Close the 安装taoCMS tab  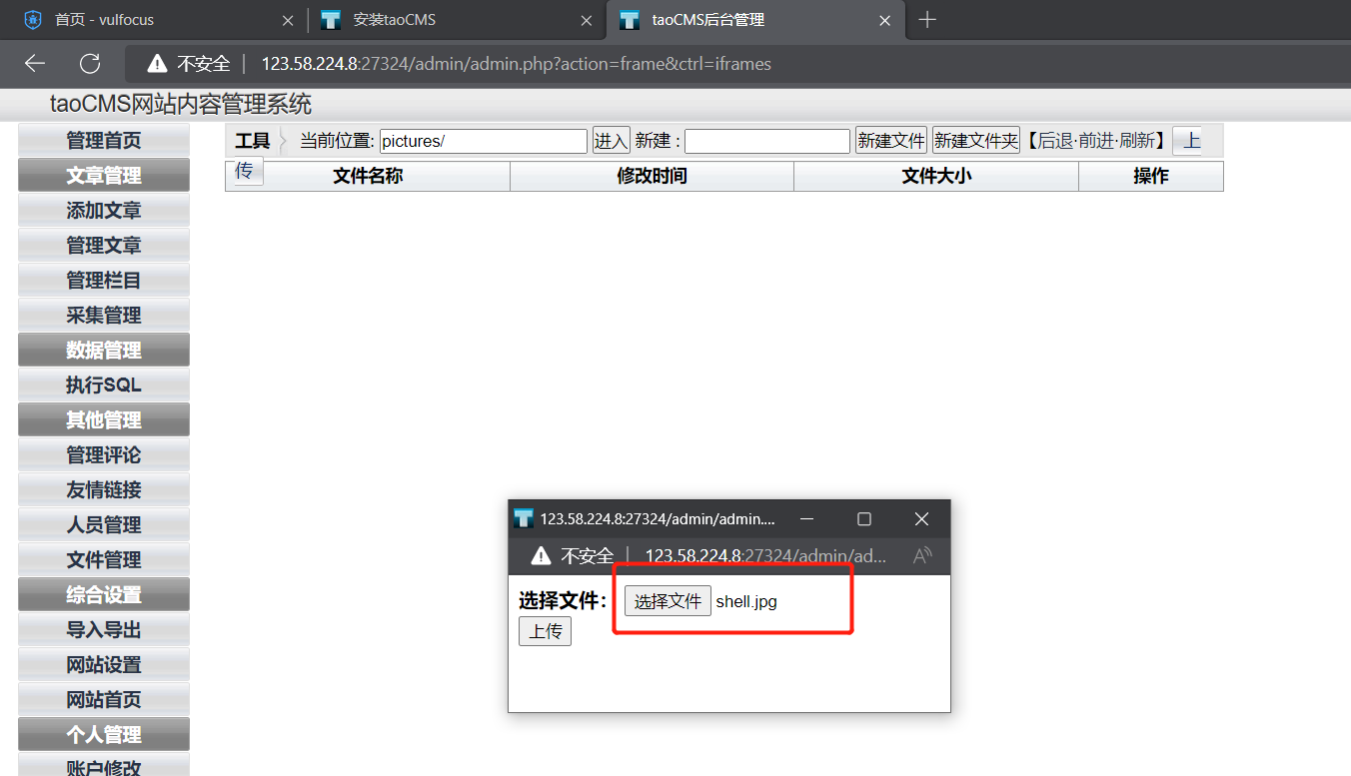pyautogui.click(x=587, y=20)
